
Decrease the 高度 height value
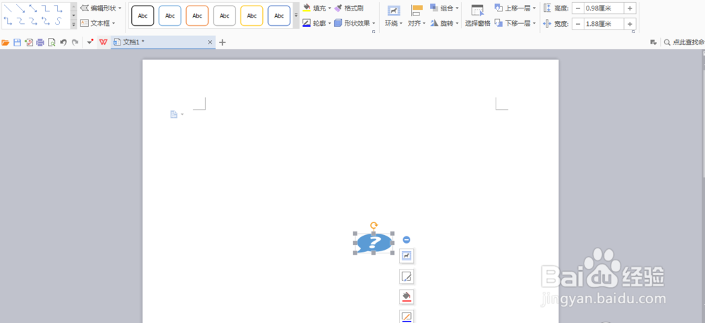[578, 8]
